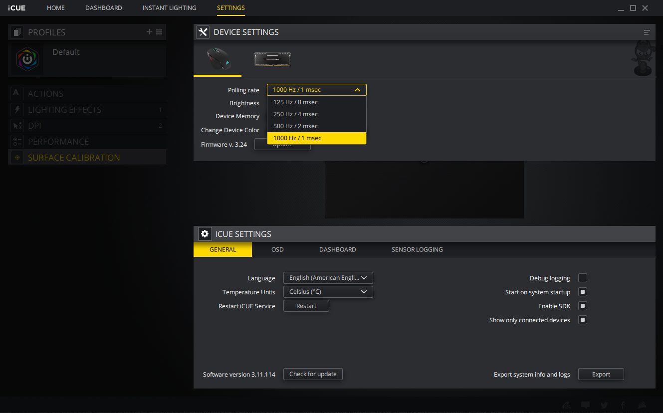The width and height of the screenshot is (663, 413).
Task: Click the Software version 3.11.114 text
Action: (x=239, y=374)
